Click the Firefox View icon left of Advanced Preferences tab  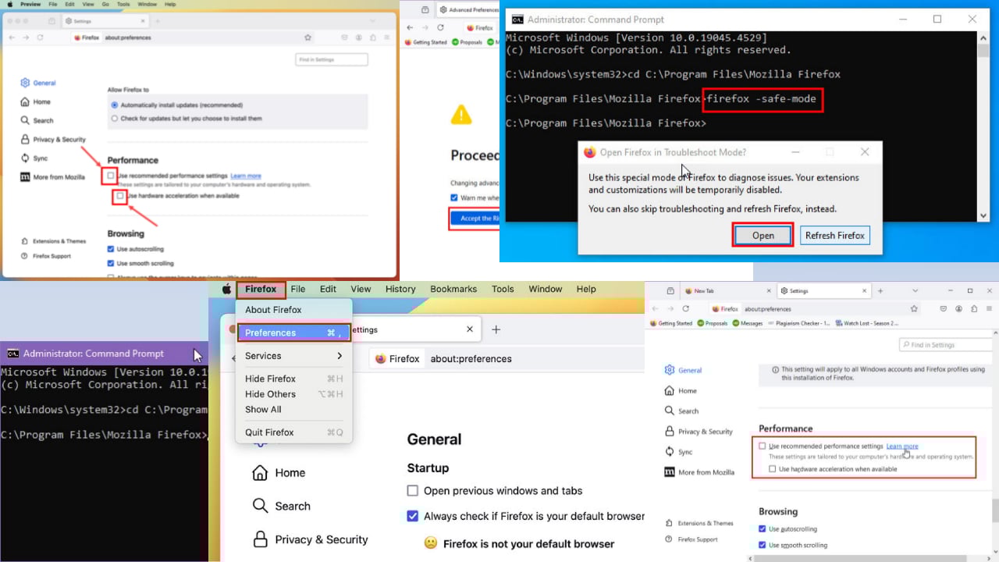(x=425, y=10)
